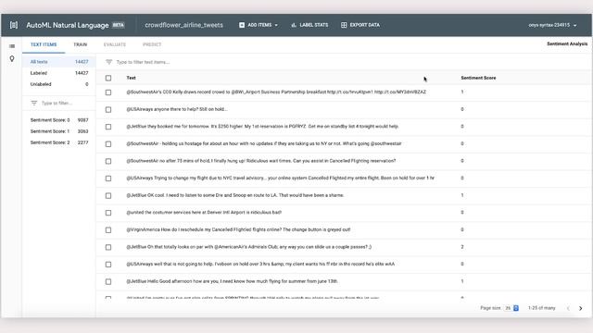Viewport: 593px width, 333px height.
Task: Check the SouthwestAir CEO Kelly tweet row
Action: click(x=108, y=92)
